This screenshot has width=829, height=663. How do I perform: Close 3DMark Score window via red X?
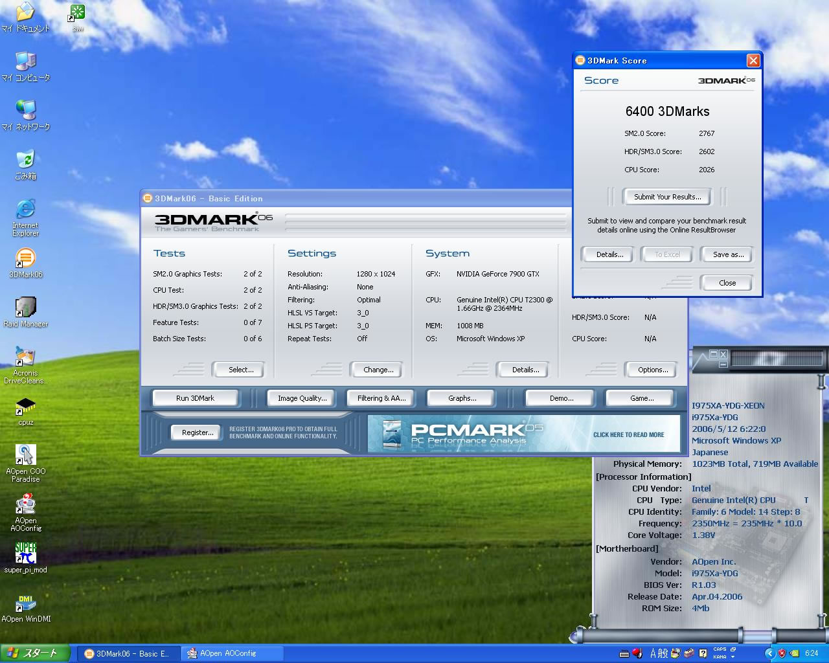(x=753, y=60)
